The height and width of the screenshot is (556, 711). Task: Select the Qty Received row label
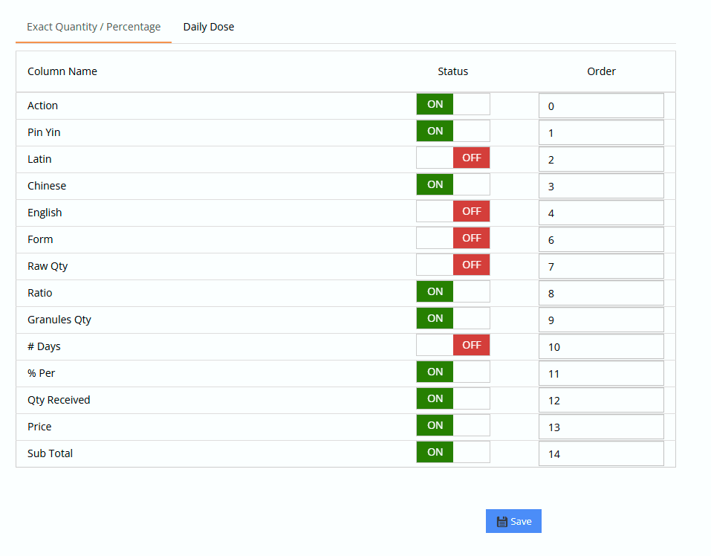coord(59,400)
